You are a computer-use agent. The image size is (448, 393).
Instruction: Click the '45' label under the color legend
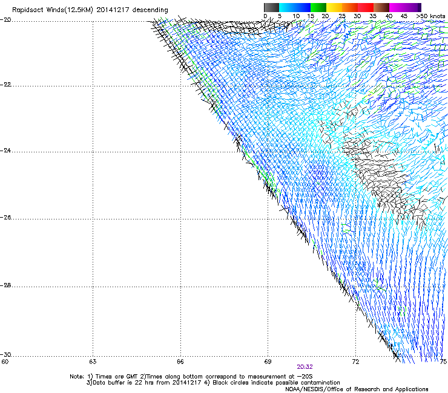pyautogui.click(x=404, y=16)
